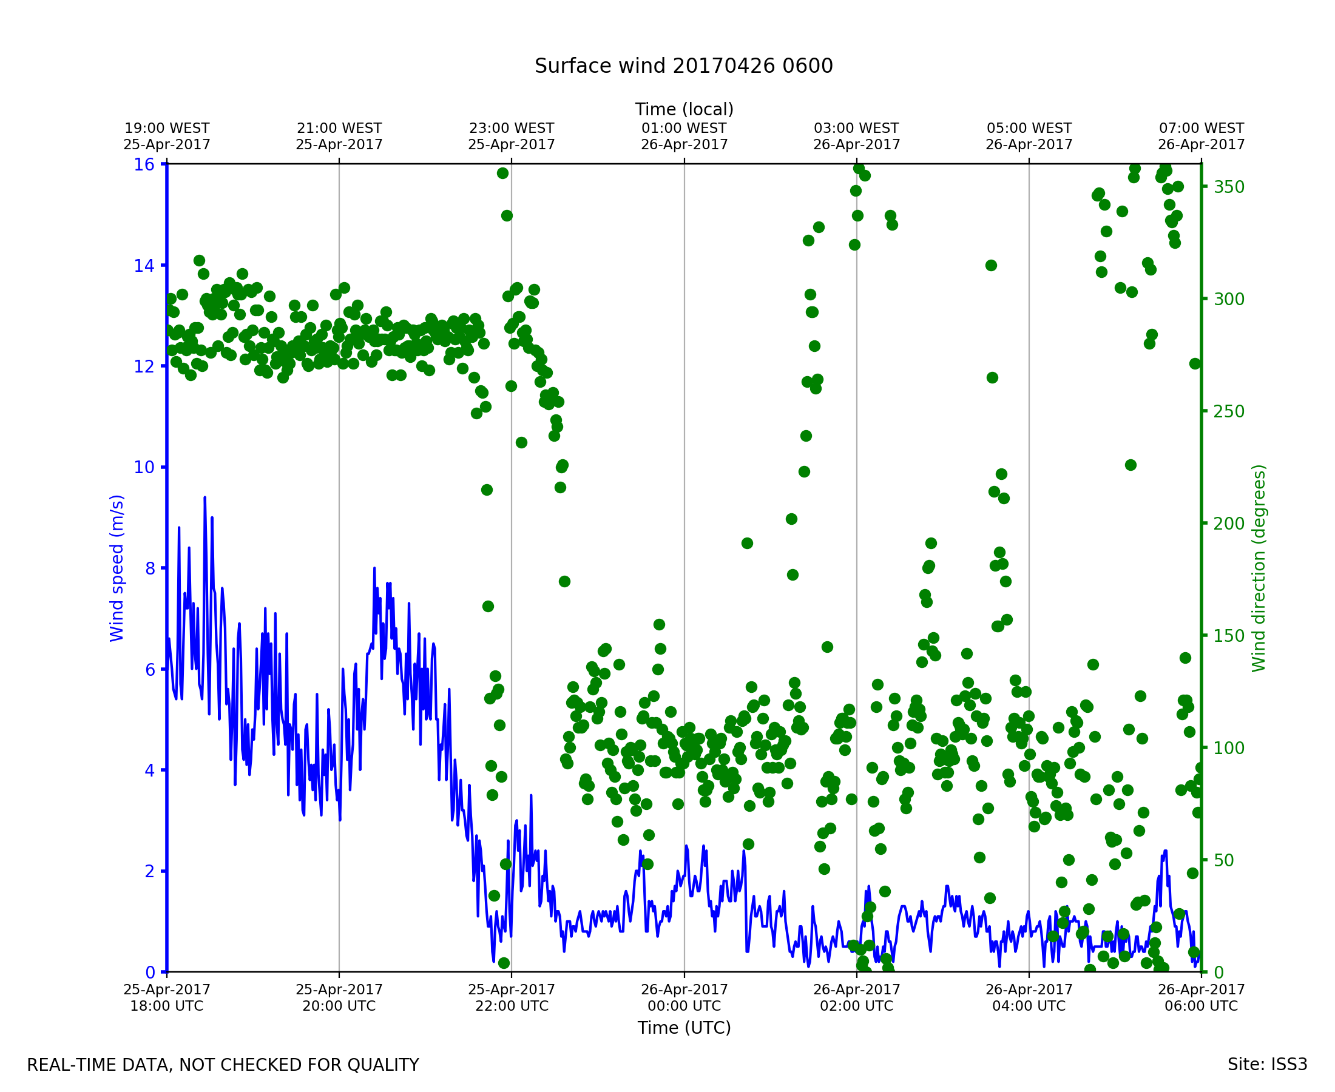Click the '07:00 WEST' top tick label

click(1201, 129)
